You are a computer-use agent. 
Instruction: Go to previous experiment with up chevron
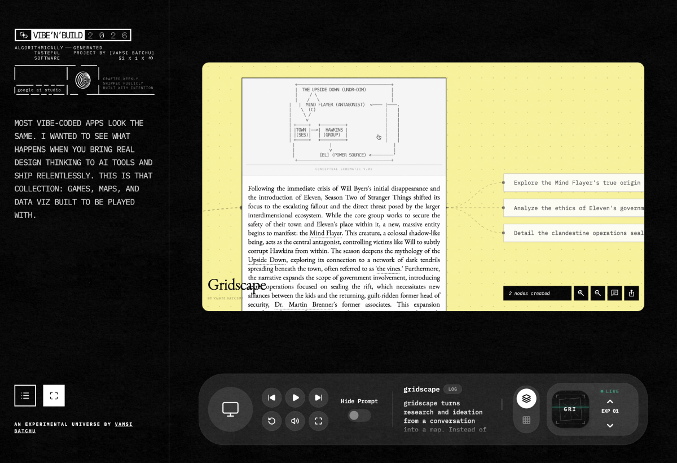(x=610, y=401)
